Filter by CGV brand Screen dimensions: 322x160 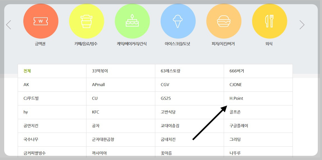(x=189, y=85)
